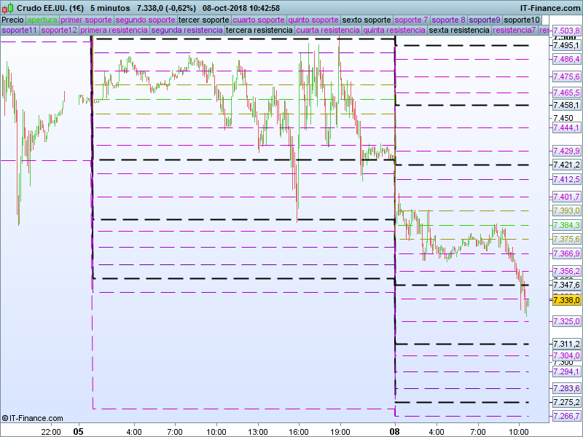
Task: Click the 7.275,2 price axis label
Action: point(566,402)
